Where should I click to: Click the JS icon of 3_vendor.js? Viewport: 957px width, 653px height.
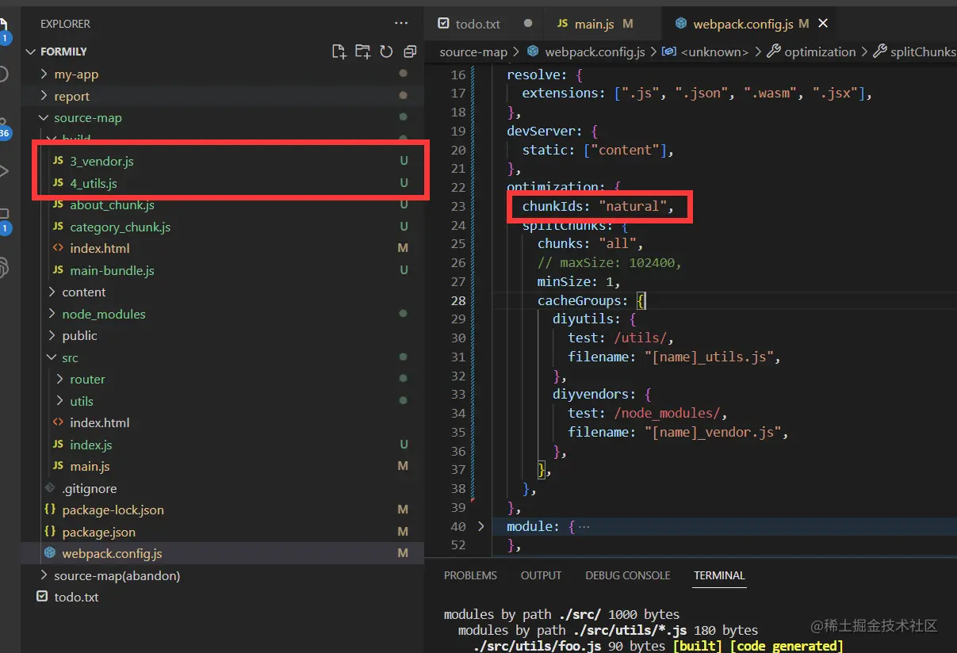(x=58, y=161)
